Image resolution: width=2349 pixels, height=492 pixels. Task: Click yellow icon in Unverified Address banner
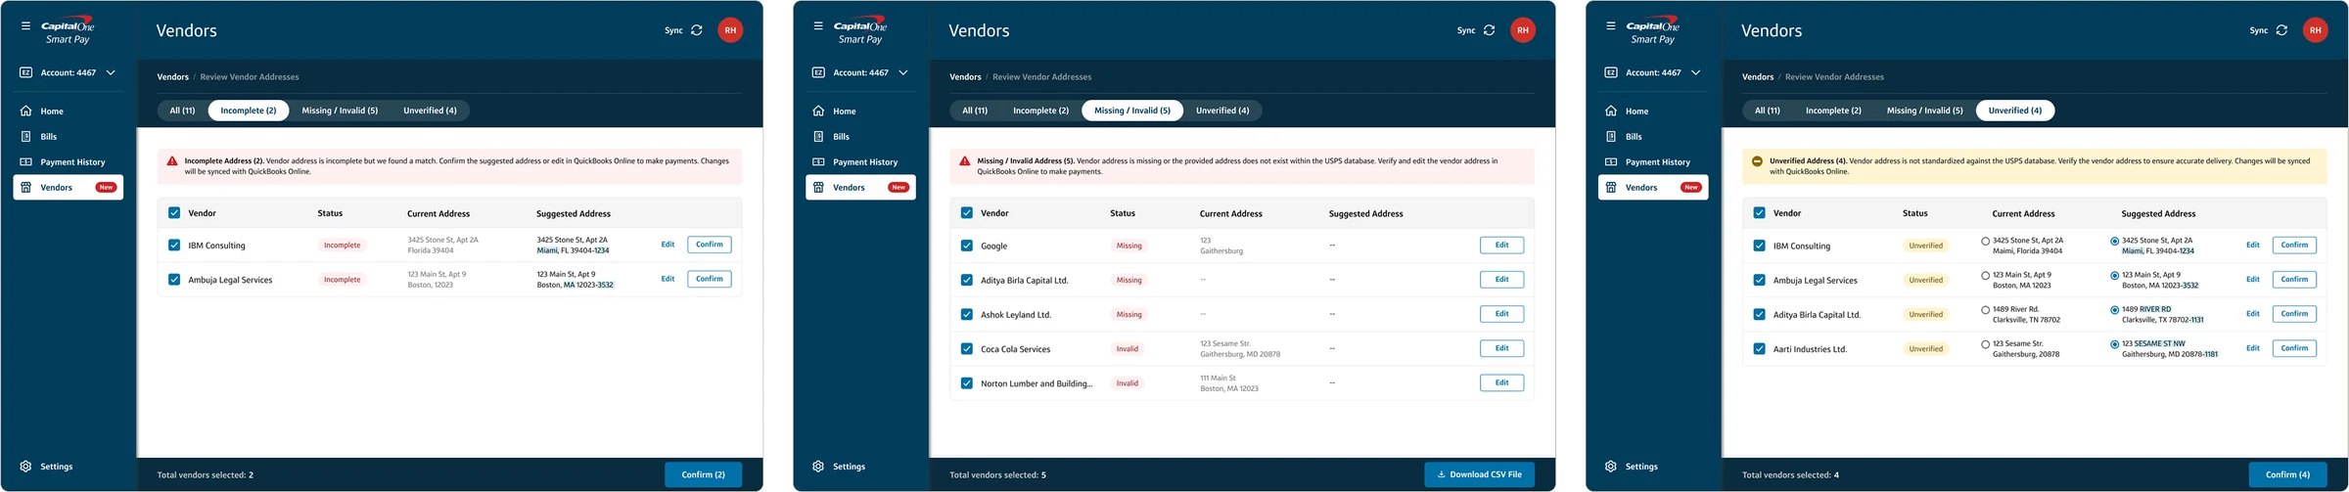tap(1757, 161)
